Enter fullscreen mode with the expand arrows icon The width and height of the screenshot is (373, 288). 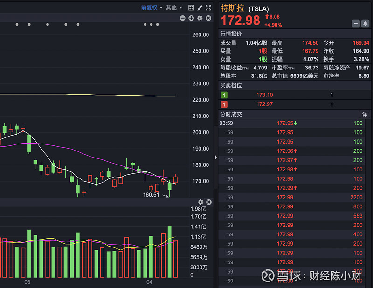click(208, 7)
